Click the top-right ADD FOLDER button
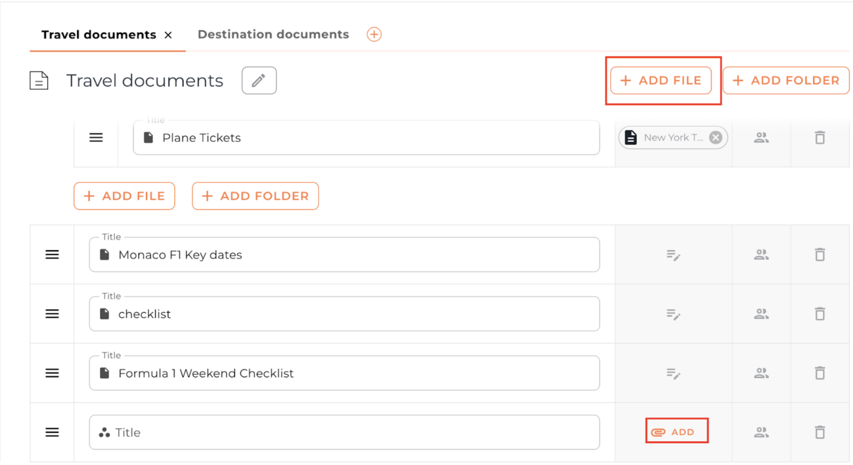This screenshot has width=853, height=465. [x=786, y=81]
